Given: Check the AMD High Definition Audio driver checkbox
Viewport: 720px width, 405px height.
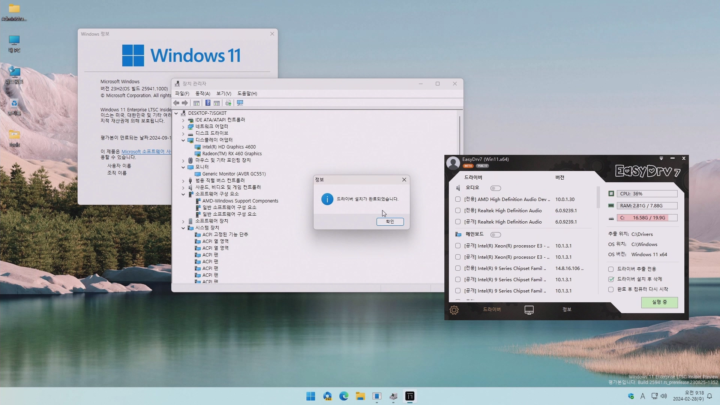Looking at the screenshot, I should click(458, 199).
